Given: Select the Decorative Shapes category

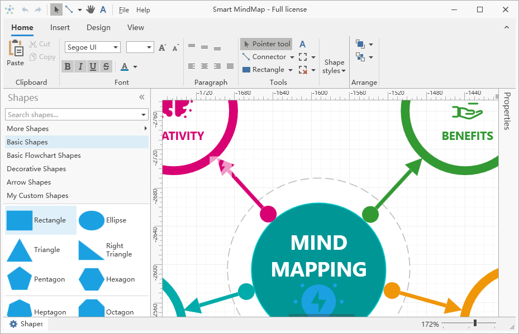Looking at the screenshot, I should point(77,169).
